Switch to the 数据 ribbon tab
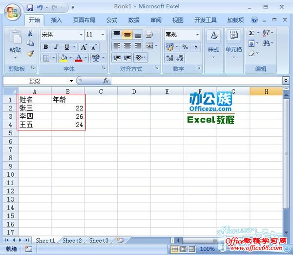This screenshot has width=293, height=255. click(134, 20)
